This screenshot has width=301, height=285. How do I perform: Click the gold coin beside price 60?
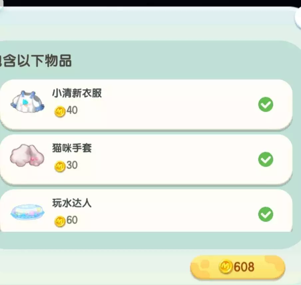click(x=60, y=221)
